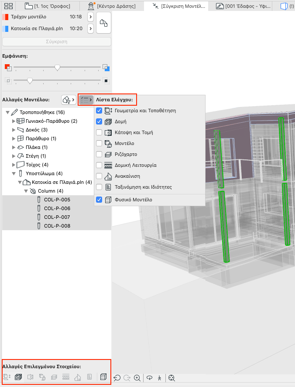This screenshot has width=295, height=387.
Task: Adjust the red-blue model balance slider
Action: (57, 67)
